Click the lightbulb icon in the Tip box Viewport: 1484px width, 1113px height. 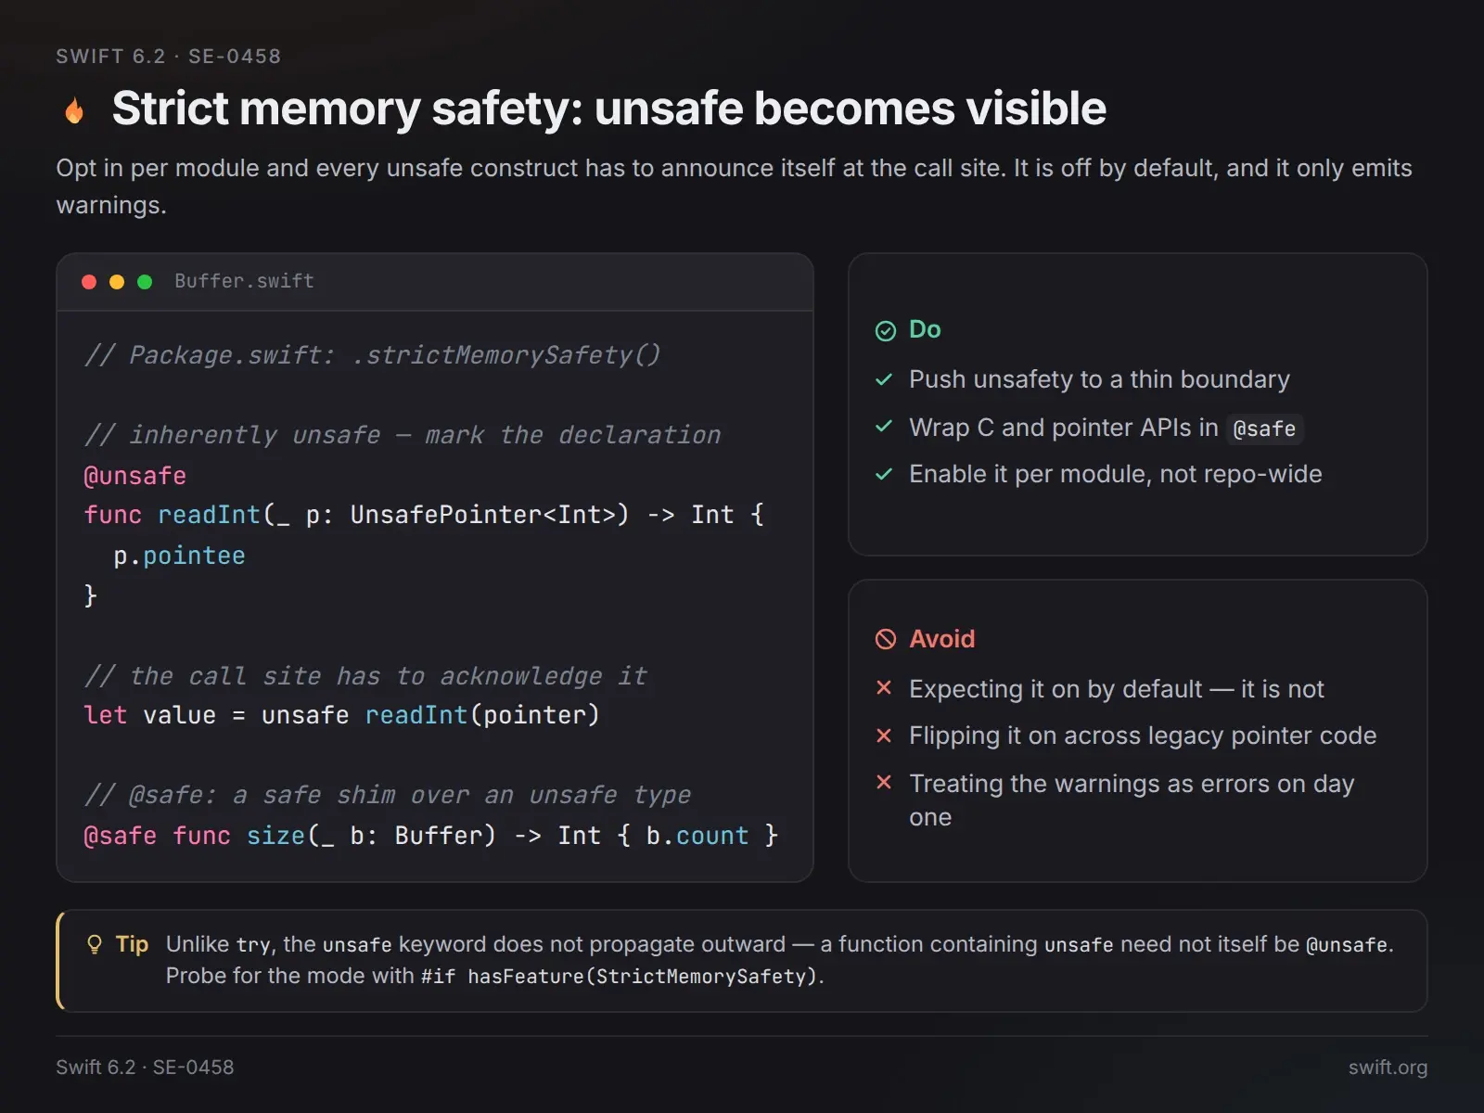pyautogui.click(x=94, y=945)
